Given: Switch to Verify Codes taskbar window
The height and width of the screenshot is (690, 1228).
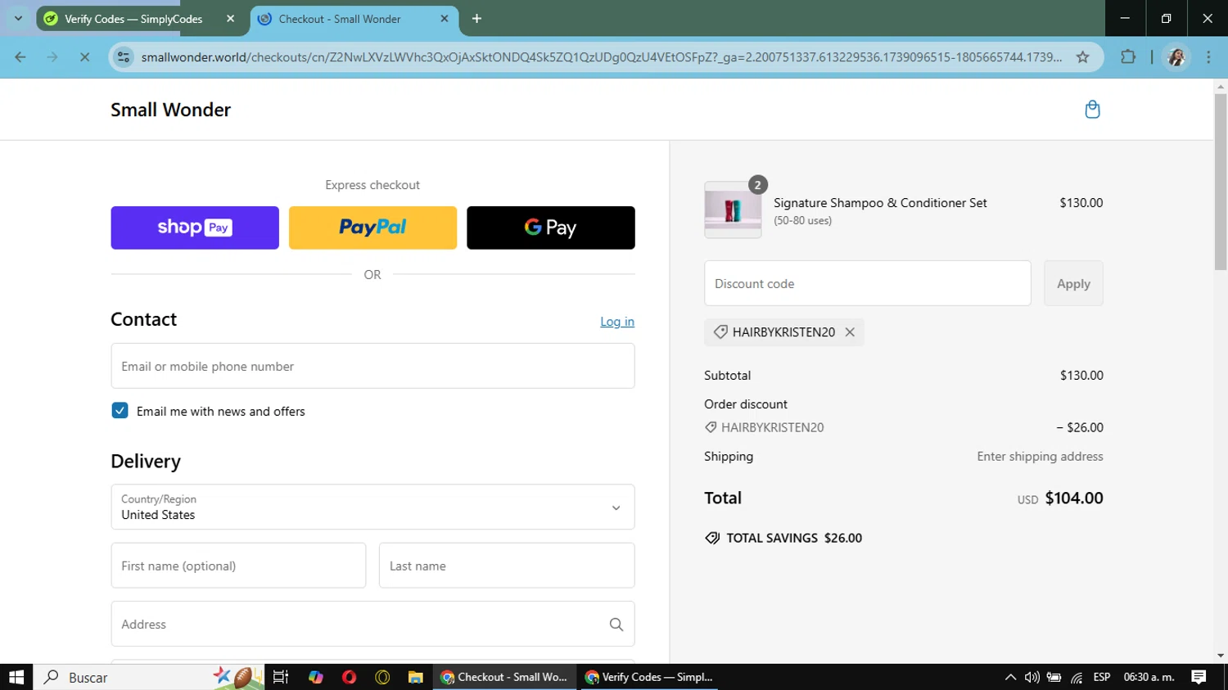Looking at the screenshot, I should coord(649,677).
